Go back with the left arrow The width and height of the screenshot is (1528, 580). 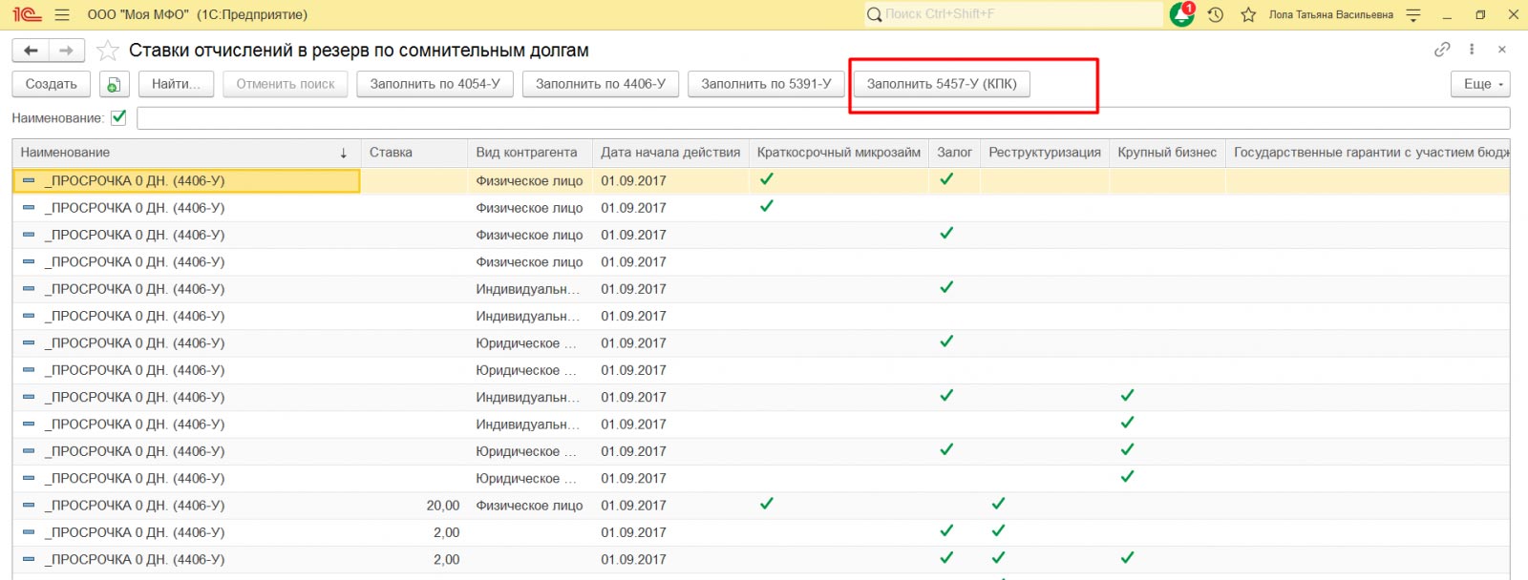click(x=31, y=51)
